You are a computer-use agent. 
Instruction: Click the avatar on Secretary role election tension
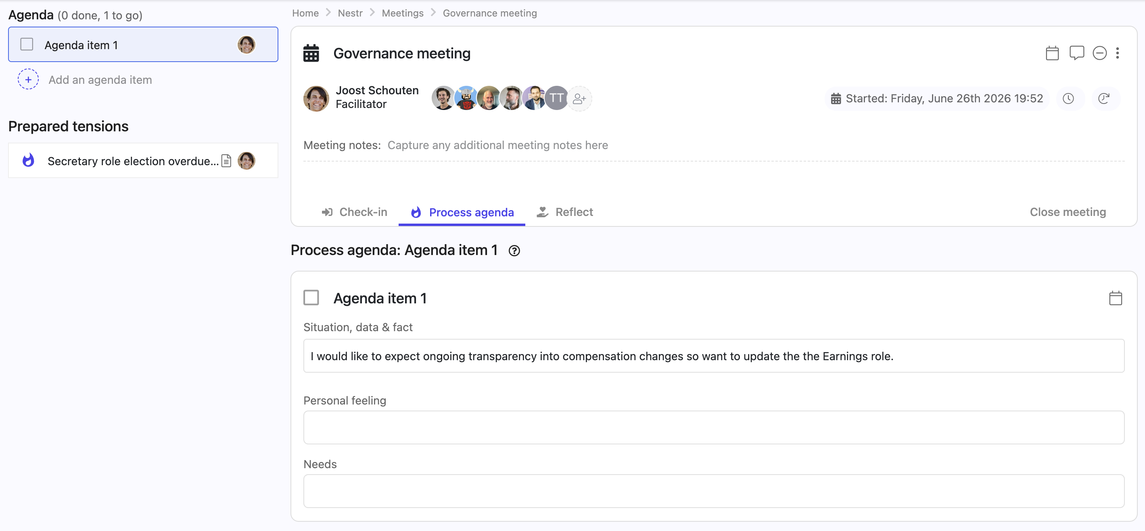[x=246, y=161]
